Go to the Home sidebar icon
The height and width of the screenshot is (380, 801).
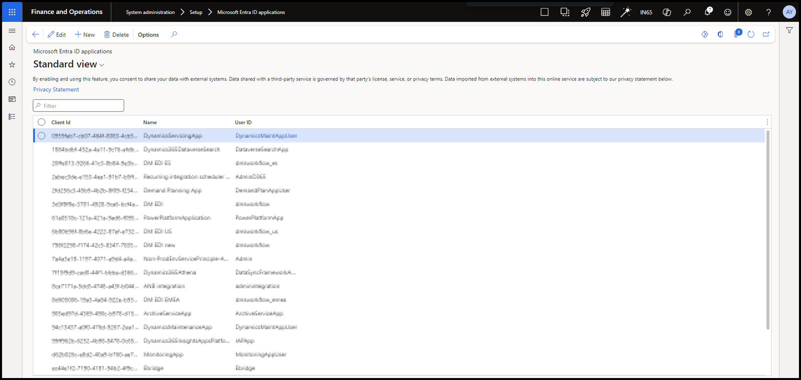coord(12,47)
